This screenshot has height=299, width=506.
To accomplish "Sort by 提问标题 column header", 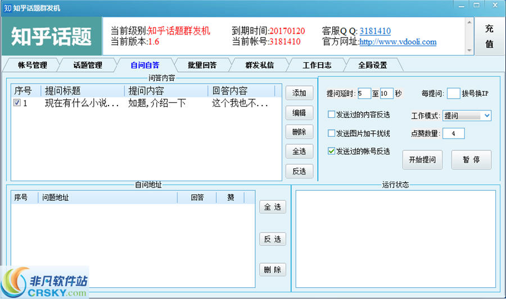I will click(x=83, y=91).
